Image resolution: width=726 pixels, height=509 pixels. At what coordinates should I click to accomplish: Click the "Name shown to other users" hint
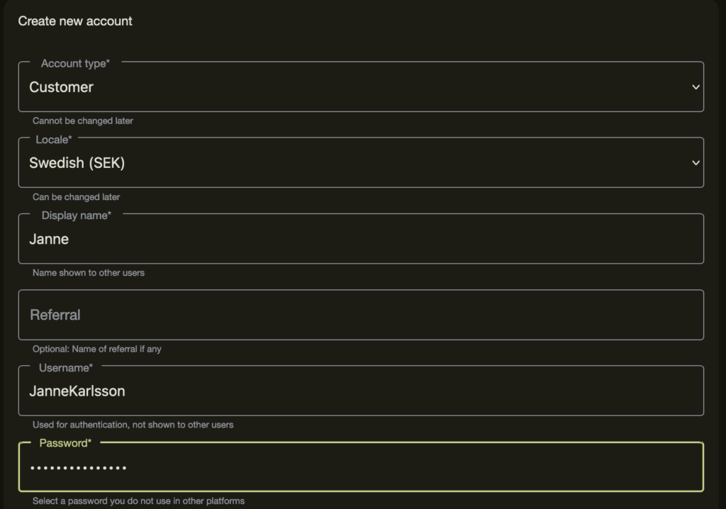88,273
